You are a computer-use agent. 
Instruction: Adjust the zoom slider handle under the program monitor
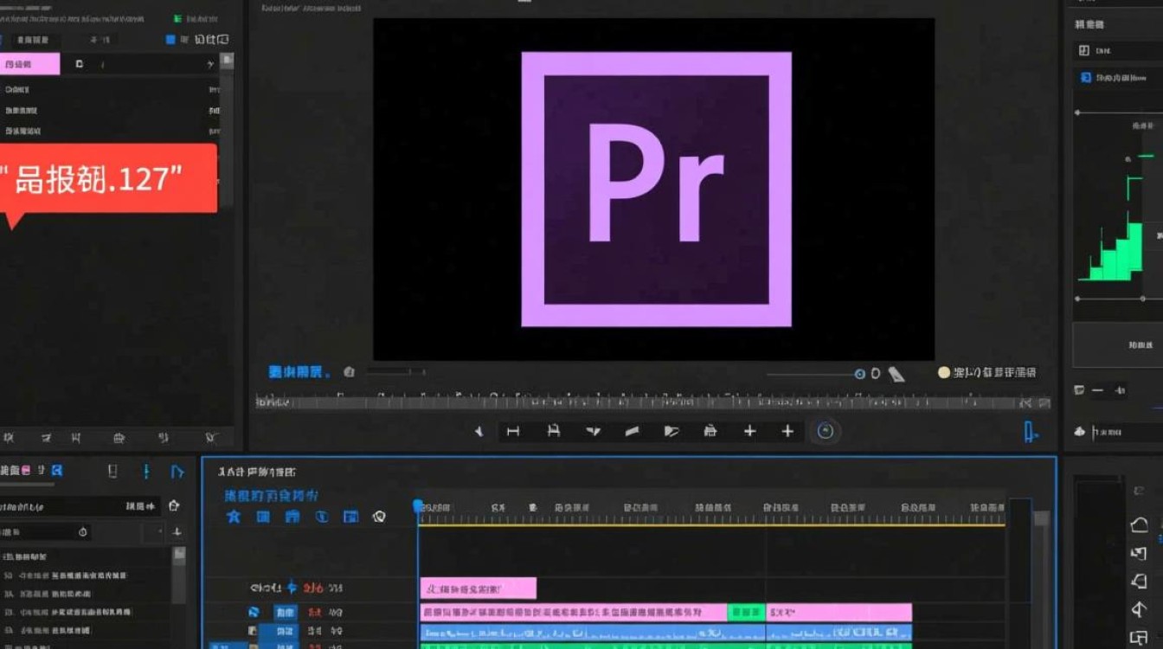click(859, 374)
